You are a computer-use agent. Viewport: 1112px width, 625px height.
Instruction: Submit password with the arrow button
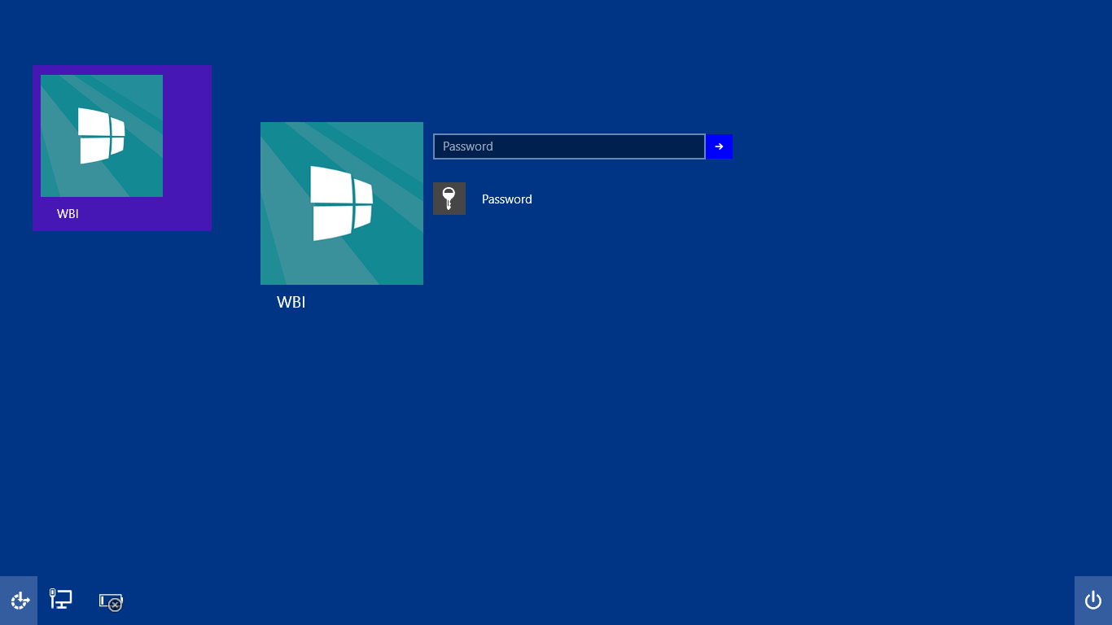[x=719, y=146]
